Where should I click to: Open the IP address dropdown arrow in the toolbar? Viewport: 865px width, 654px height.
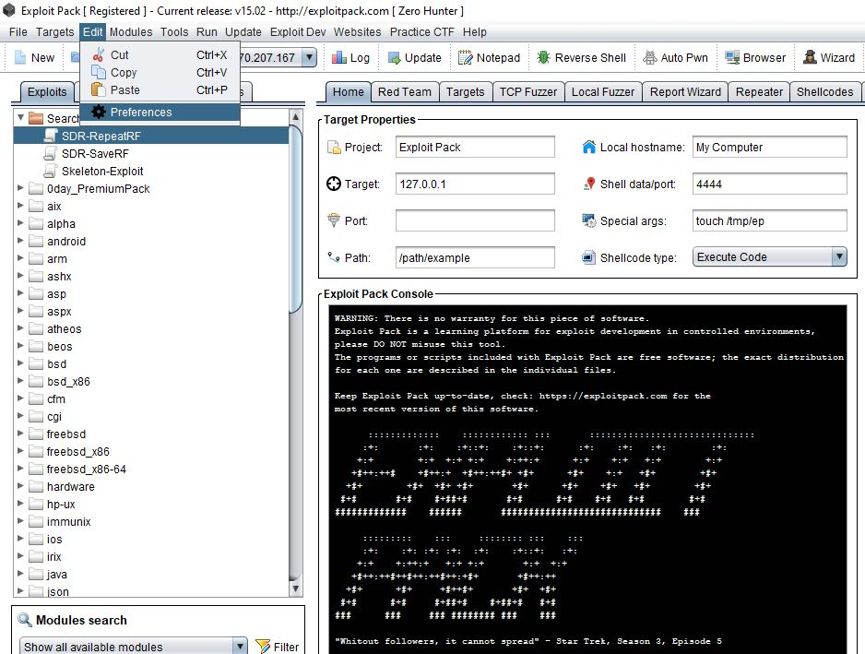pos(310,57)
